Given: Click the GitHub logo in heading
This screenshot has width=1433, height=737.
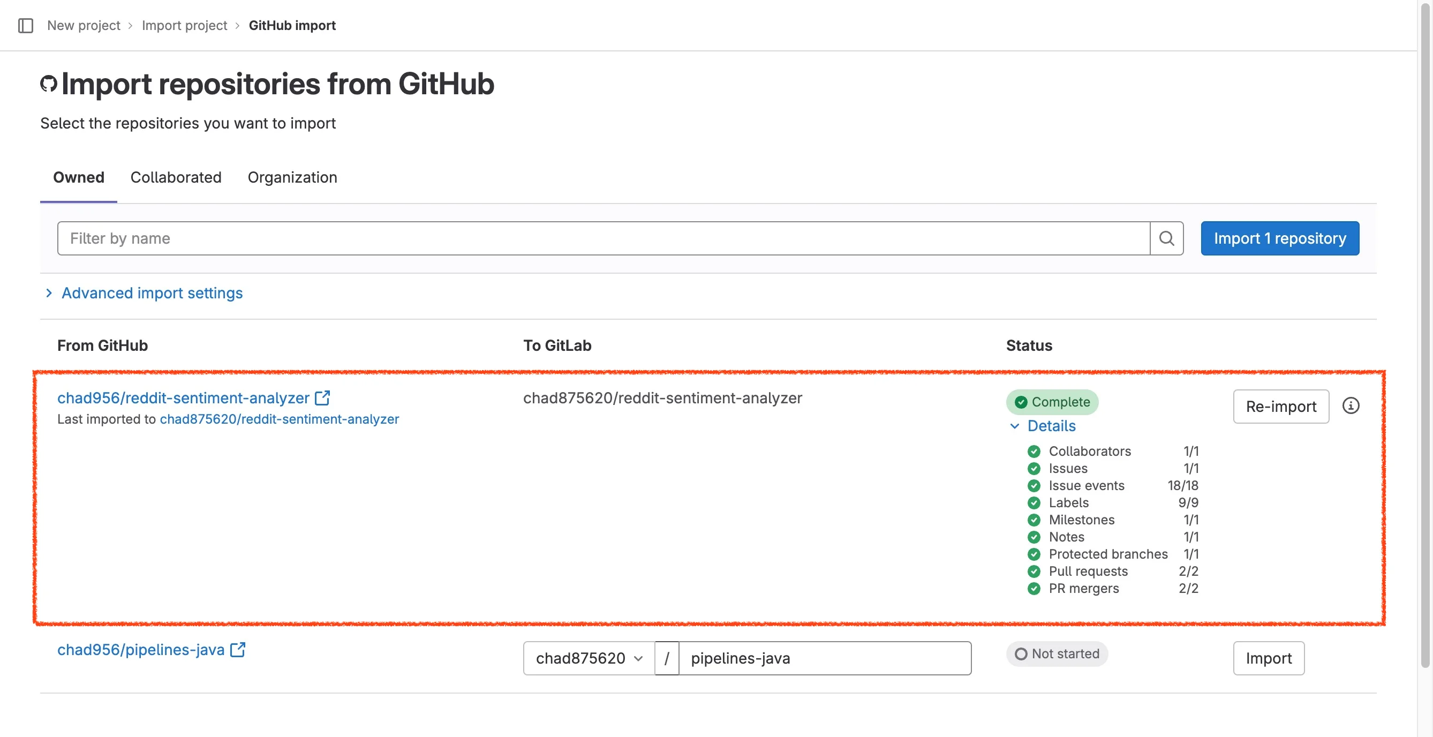Looking at the screenshot, I should click(x=49, y=84).
